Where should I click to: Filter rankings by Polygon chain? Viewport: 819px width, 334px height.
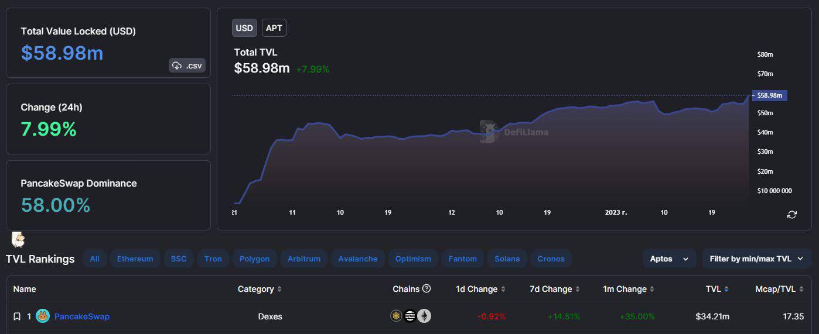(254, 259)
